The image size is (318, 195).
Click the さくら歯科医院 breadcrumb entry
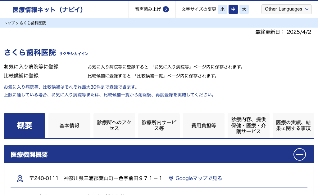tap(33, 23)
